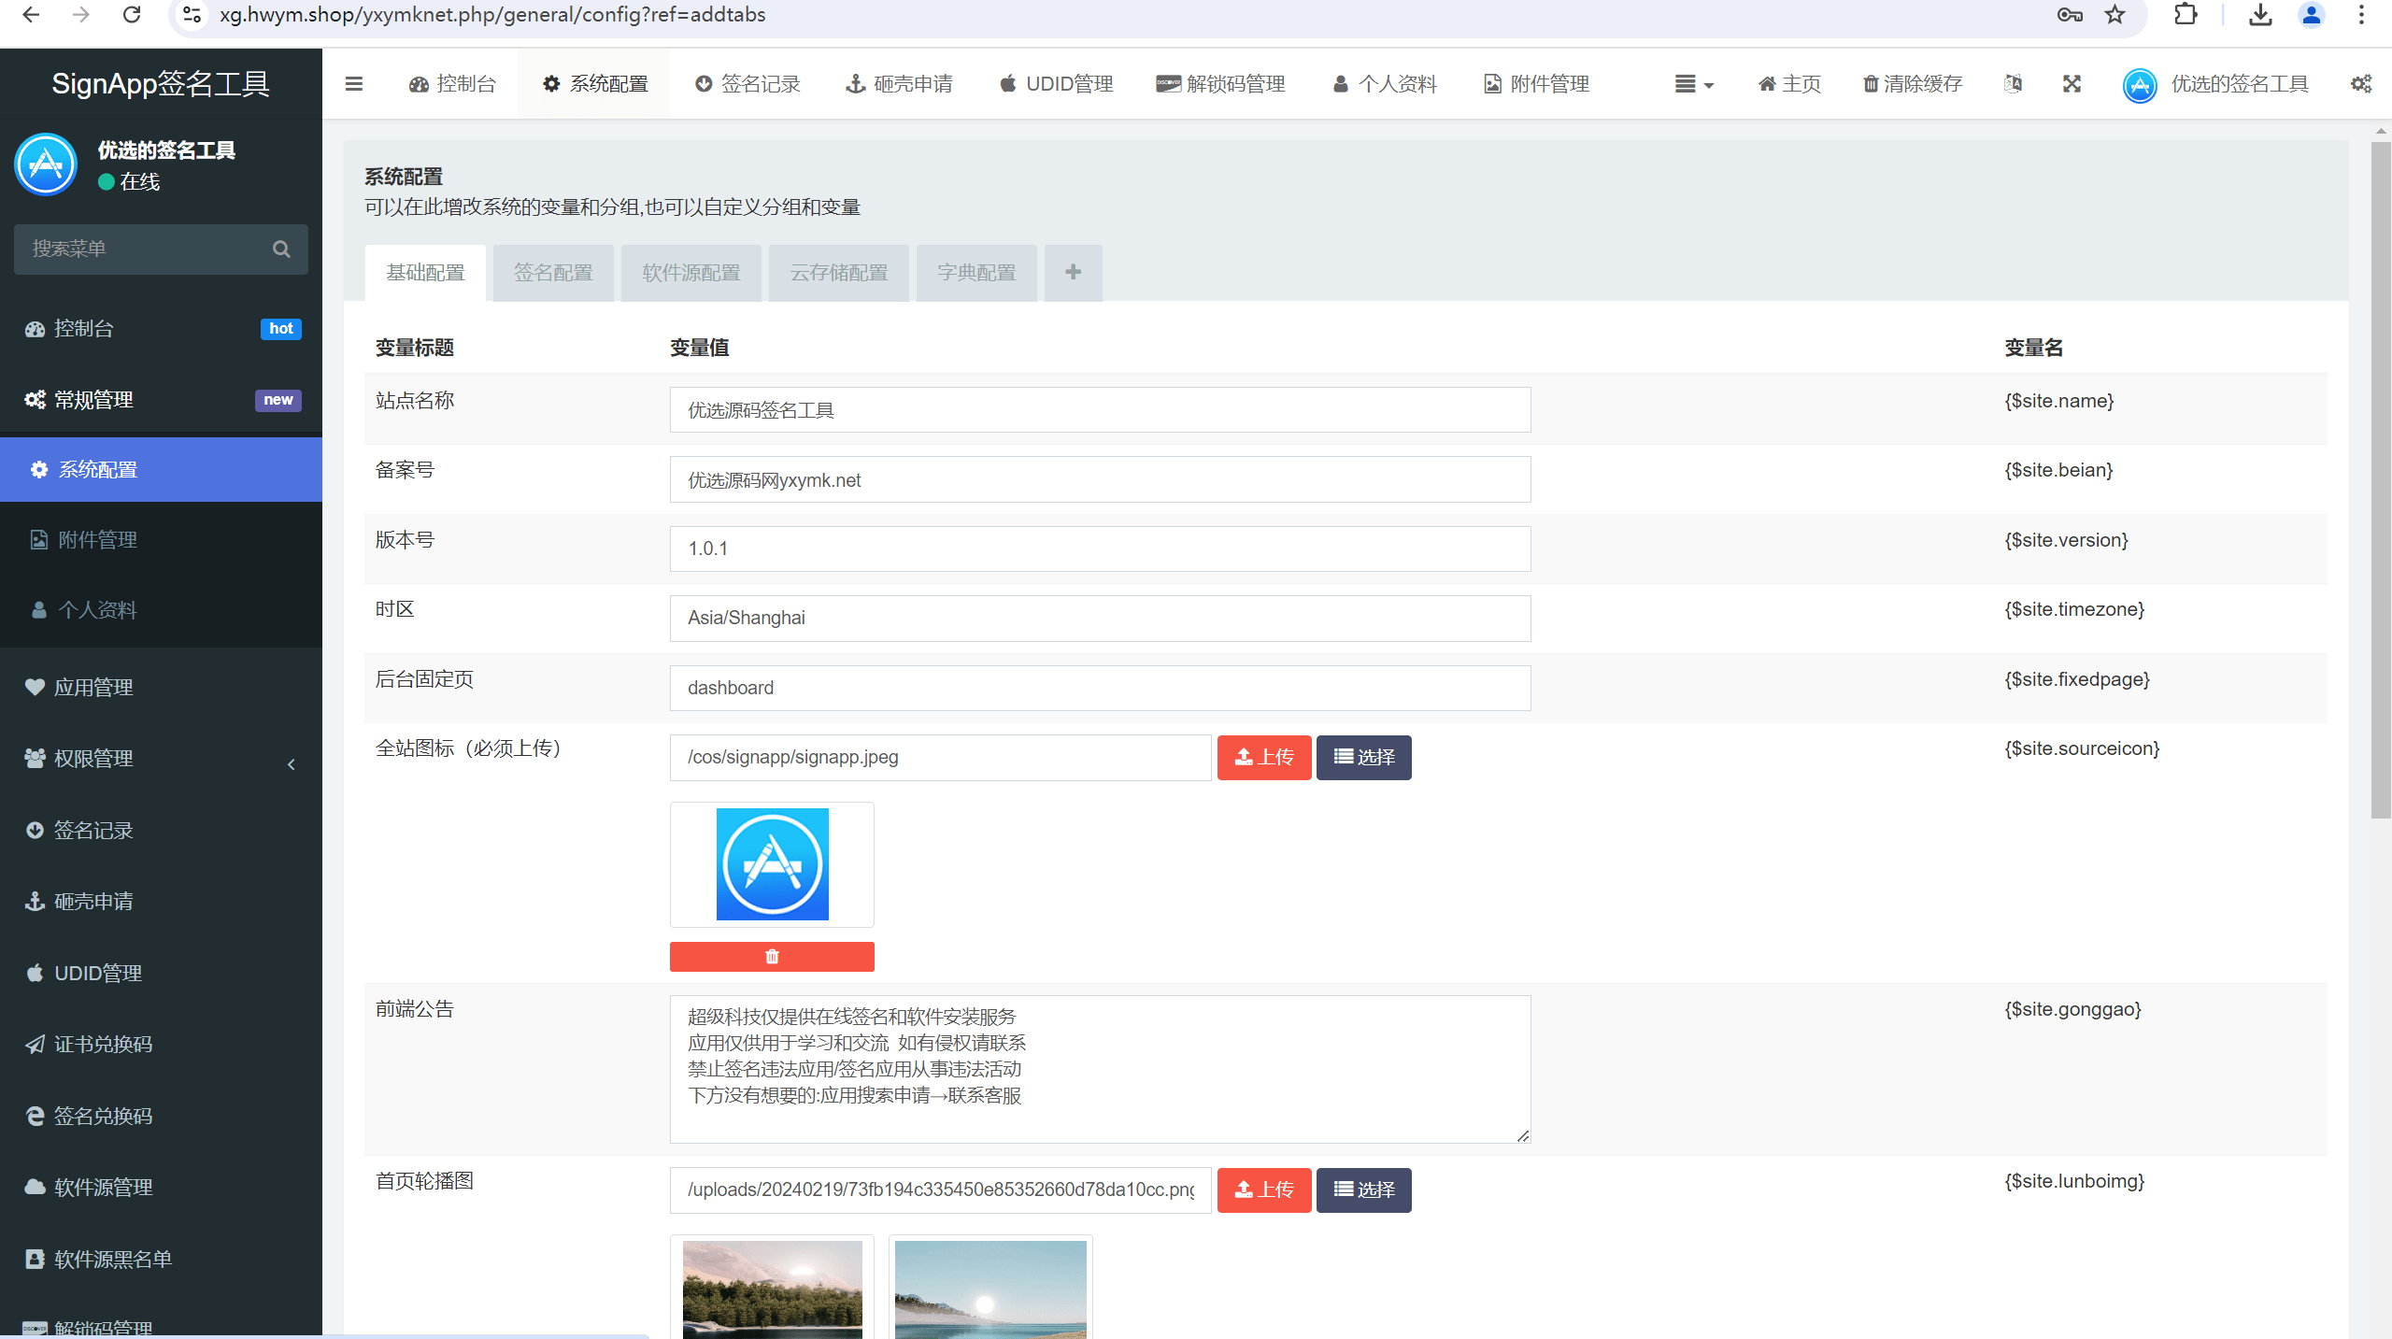Open 系统配置 in the sidebar

click(x=161, y=469)
